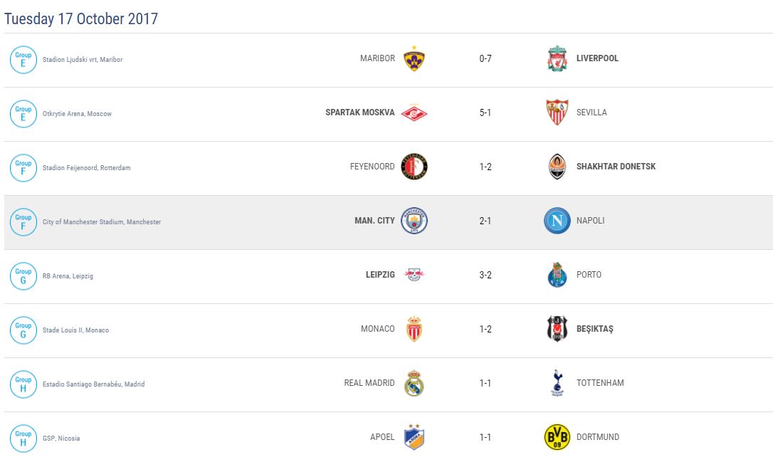The height and width of the screenshot is (472, 773).
Task: Select the Real Madrid crest
Action: tap(414, 383)
